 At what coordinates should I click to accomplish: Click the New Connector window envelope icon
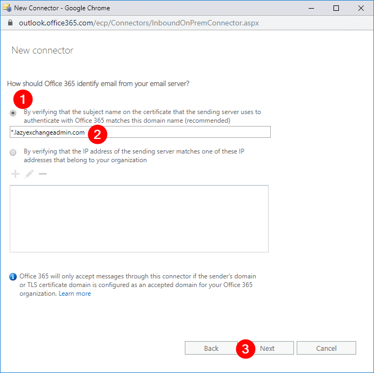click(7, 8)
